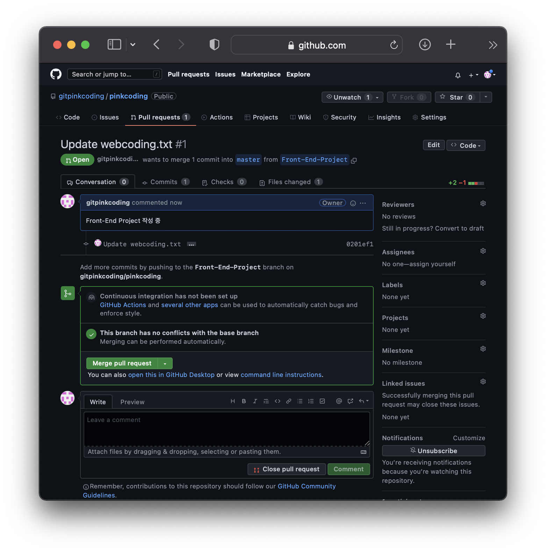Reference an issue or pull request
Image resolution: width=546 pixels, height=552 pixels.
[x=350, y=401]
